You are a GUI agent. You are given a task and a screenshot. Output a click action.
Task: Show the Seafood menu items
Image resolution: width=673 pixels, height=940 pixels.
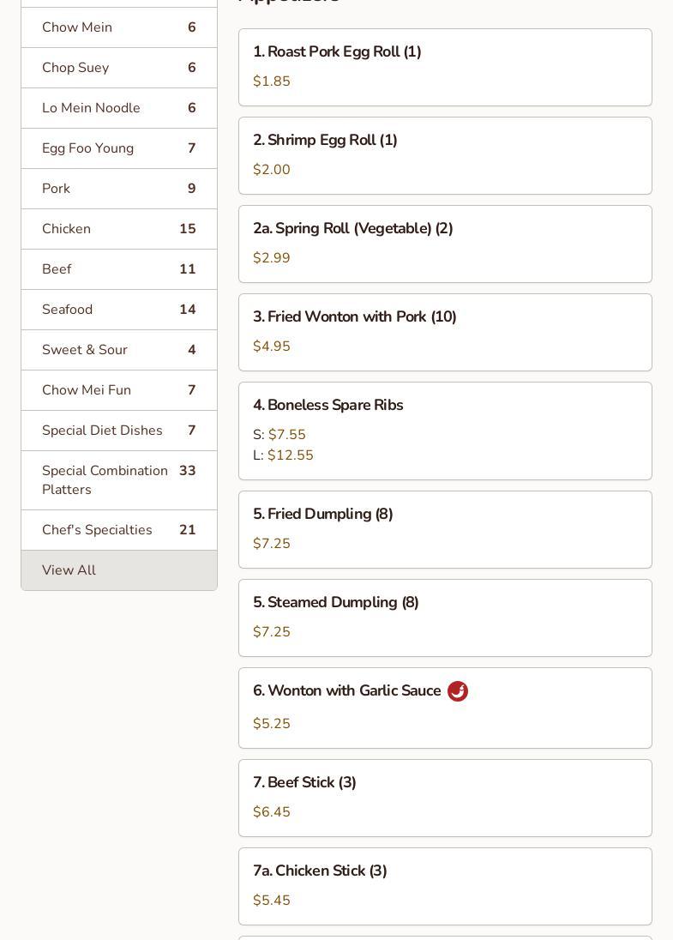point(118,310)
